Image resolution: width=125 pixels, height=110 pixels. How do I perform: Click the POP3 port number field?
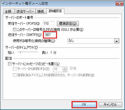click(x=48, y=24)
